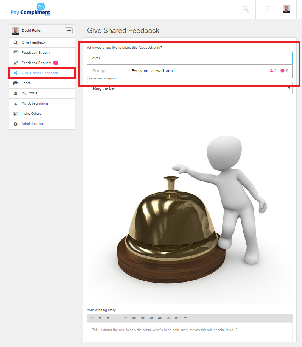Viewport: 302px width, 347px height.
Task: Open search with the magnifier icon in header
Action: (x=245, y=9)
